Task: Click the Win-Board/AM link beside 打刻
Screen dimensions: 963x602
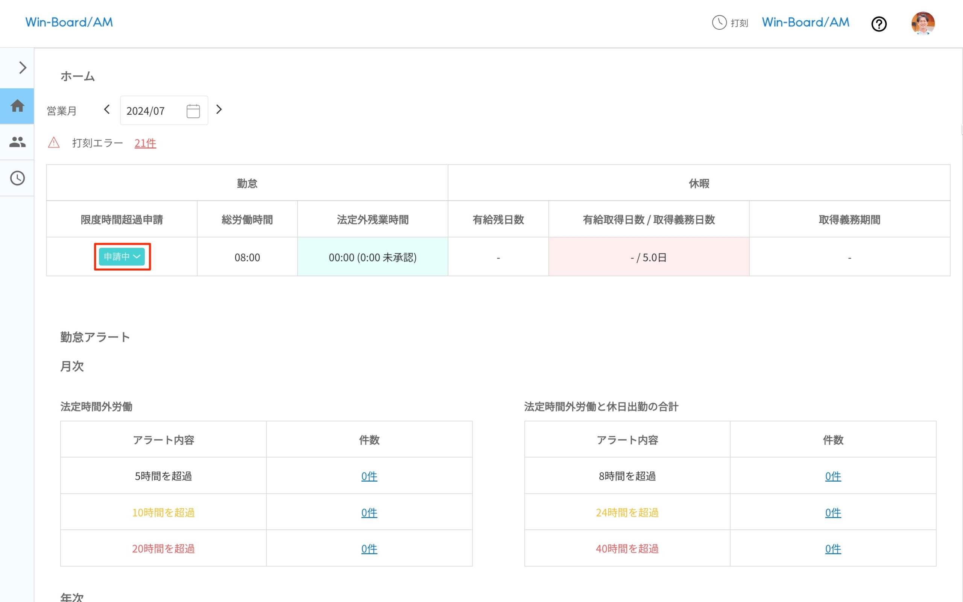Action: coord(805,22)
